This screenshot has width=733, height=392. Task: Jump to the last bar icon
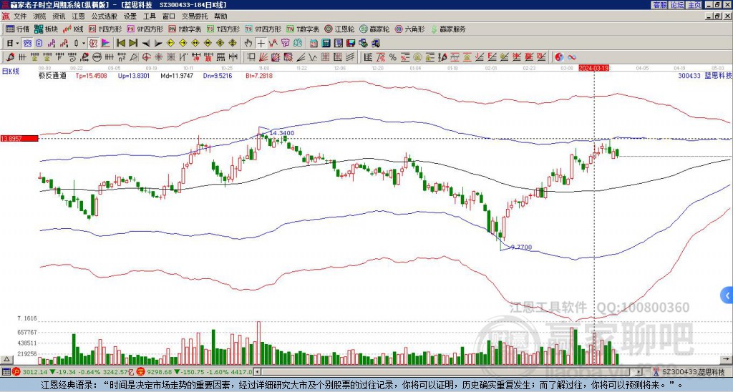(133, 44)
